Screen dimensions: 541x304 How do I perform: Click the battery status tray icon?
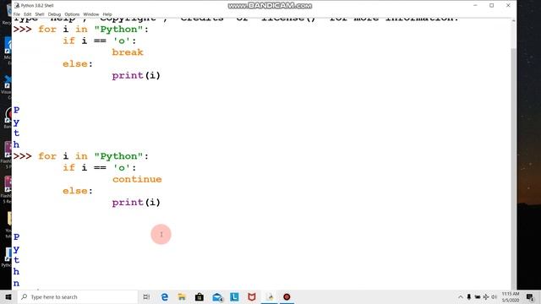pyautogui.click(x=478, y=296)
